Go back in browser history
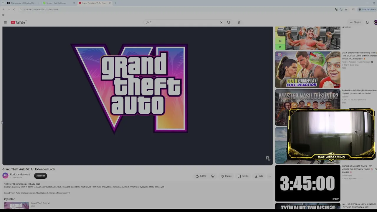This screenshot has height=212, width=377. coord(4,9)
